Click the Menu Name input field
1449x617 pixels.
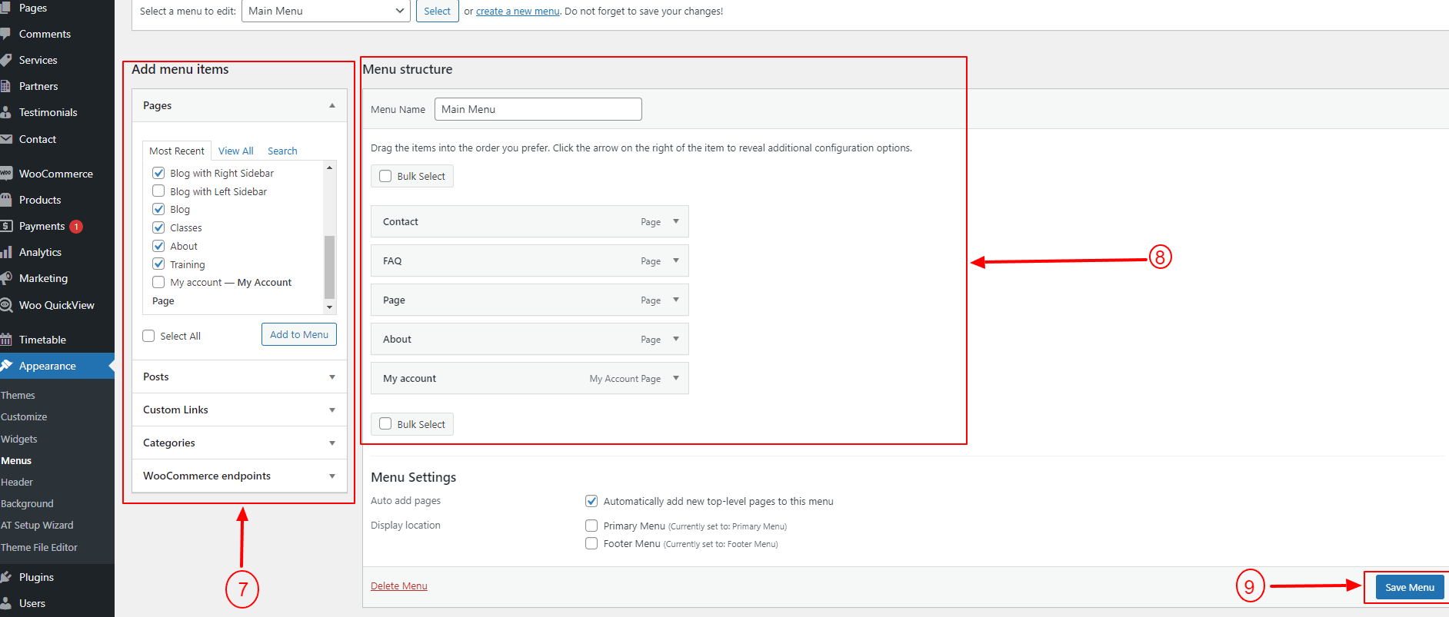click(x=538, y=109)
